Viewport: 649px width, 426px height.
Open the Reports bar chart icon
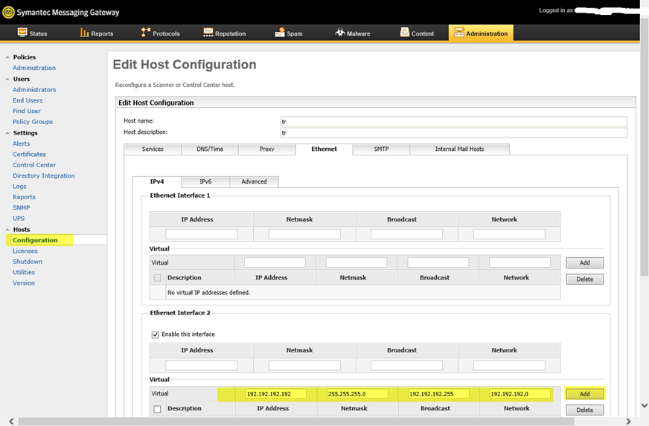(x=84, y=33)
